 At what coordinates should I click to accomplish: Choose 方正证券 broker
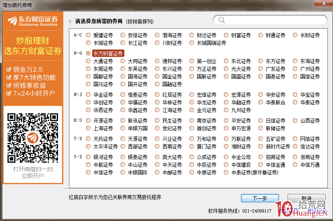tap(191, 69)
